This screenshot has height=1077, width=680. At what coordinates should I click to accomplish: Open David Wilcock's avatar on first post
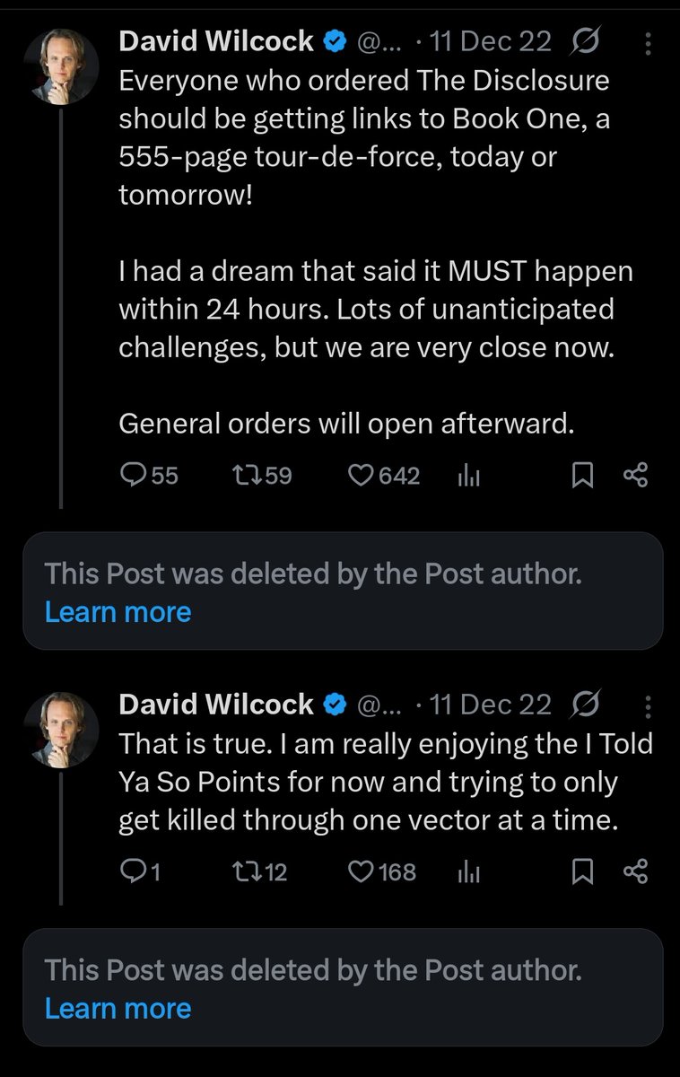coord(61,66)
